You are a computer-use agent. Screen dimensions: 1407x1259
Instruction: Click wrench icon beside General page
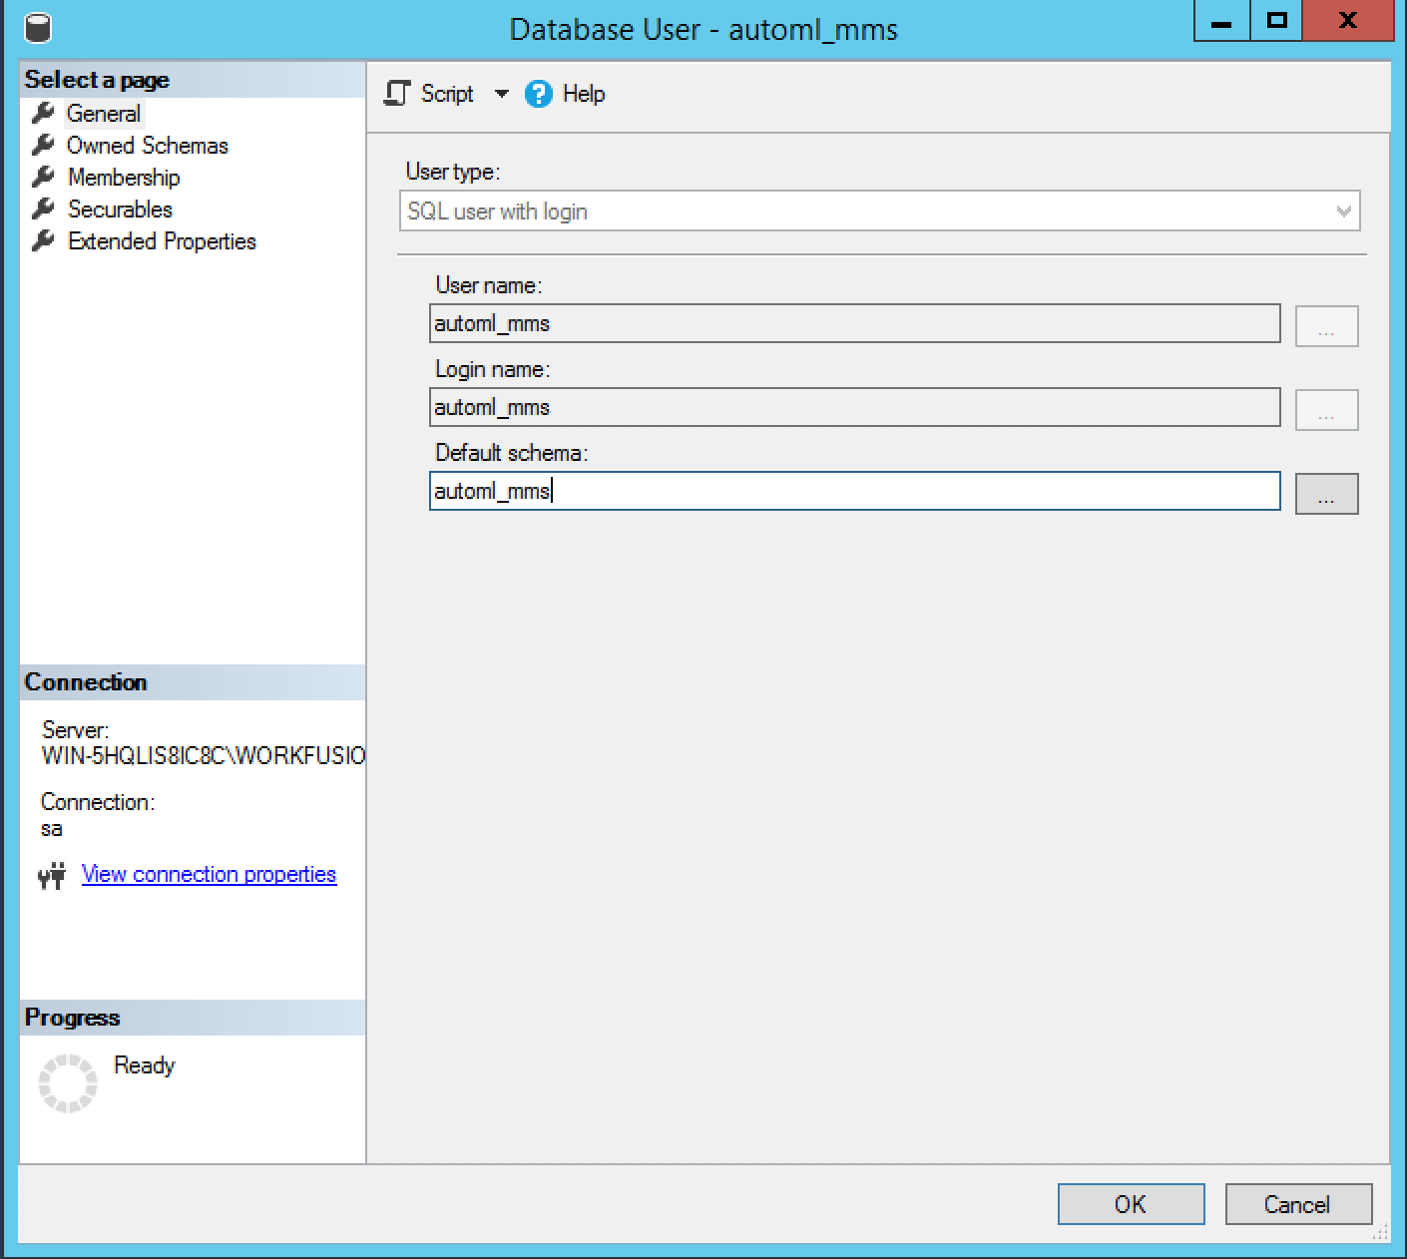(43, 113)
